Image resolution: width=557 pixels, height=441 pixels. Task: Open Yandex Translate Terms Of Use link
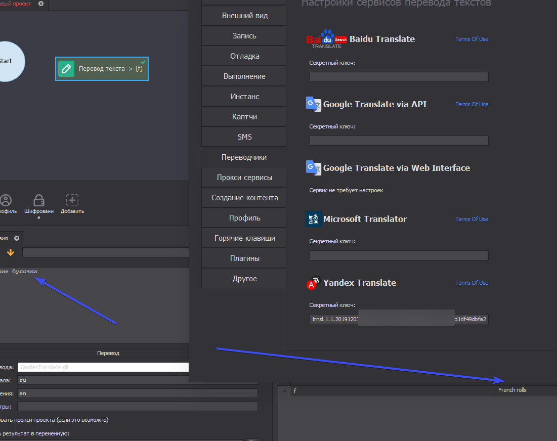[472, 283]
